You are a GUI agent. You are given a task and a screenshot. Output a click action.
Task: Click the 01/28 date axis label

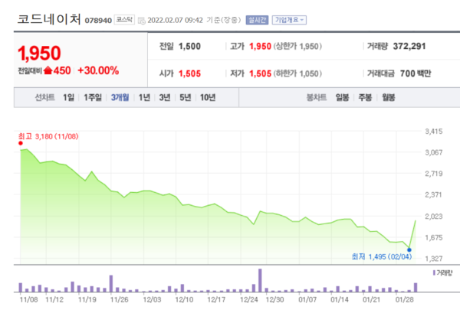pyautogui.click(x=404, y=300)
